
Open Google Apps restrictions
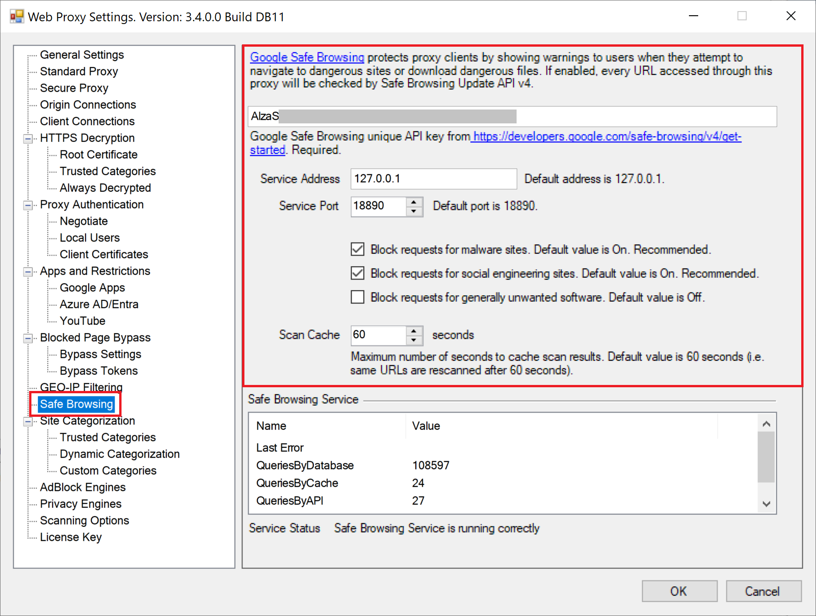click(x=92, y=287)
